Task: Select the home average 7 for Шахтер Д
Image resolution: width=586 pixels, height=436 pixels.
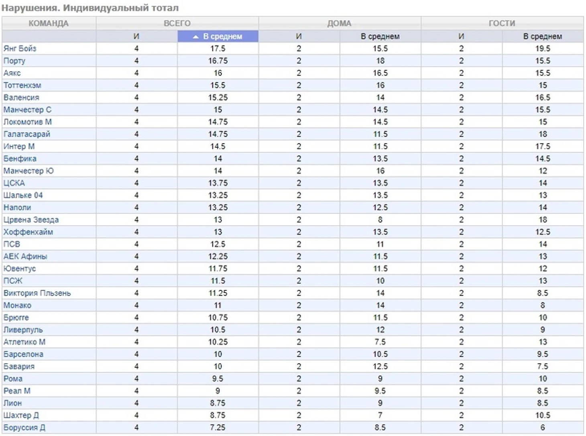Action: pyautogui.click(x=380, y=416)
